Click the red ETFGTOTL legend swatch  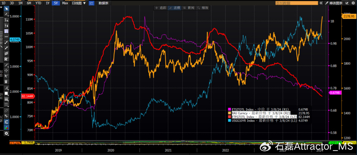[x=229, y=117]
